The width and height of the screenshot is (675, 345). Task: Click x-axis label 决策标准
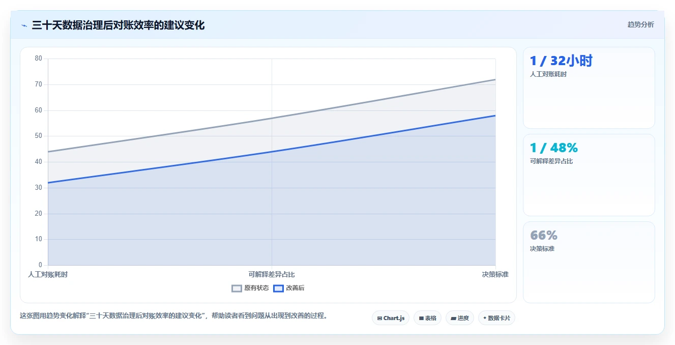495,274
